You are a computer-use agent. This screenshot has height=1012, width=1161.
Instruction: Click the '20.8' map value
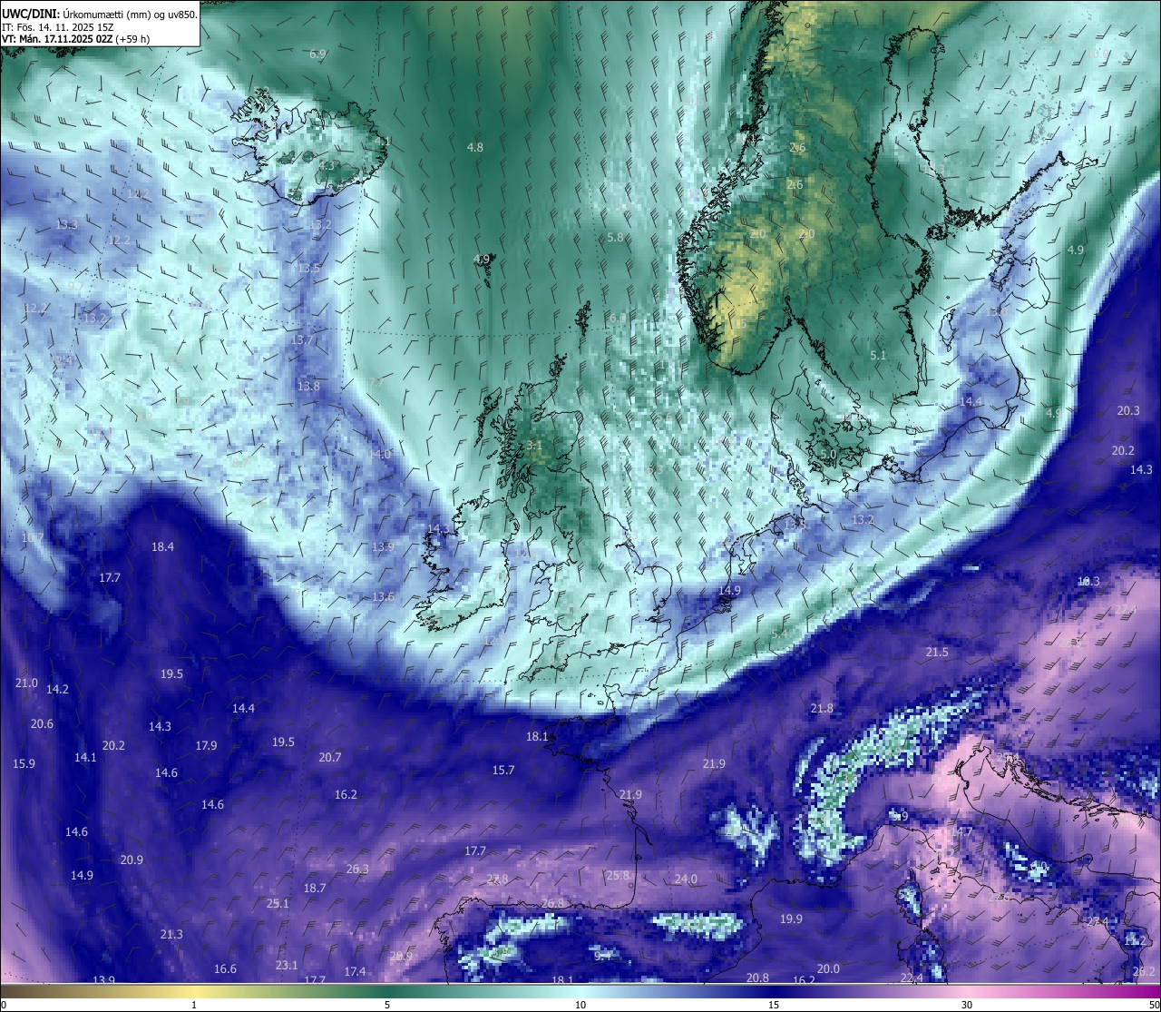pyautogui.click(x=757, y=978)
